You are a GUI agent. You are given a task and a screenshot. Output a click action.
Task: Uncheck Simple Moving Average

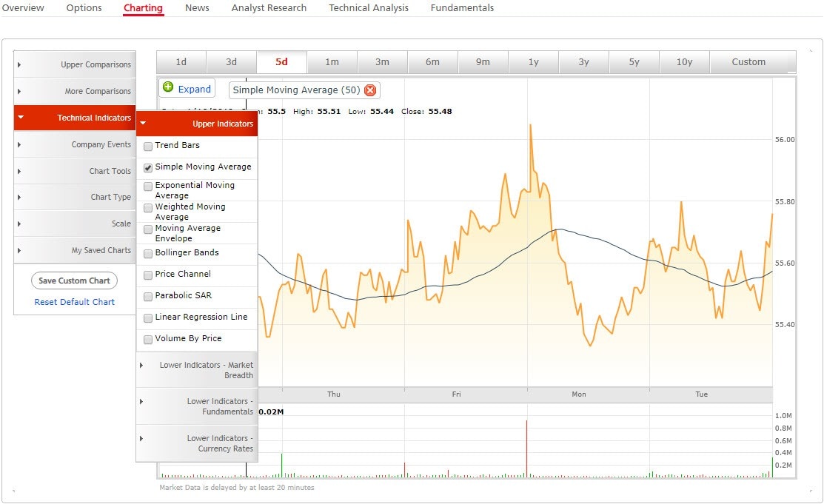click(147, 167)
